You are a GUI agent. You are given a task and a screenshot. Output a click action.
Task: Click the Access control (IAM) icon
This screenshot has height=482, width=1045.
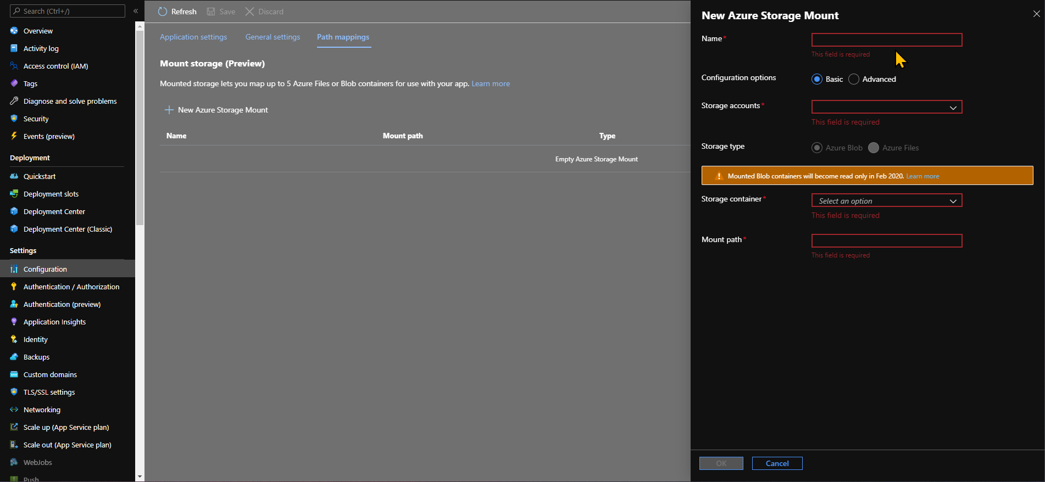click(x=14, y=66)
